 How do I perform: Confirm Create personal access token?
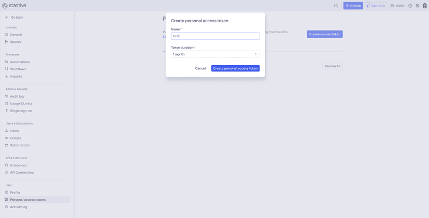pos(235,69)
